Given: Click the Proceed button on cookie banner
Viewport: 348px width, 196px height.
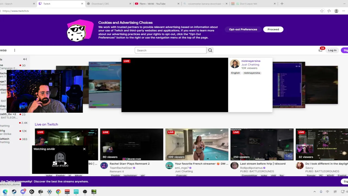Looking at the screenshot, I should click(x=273, y=29).
